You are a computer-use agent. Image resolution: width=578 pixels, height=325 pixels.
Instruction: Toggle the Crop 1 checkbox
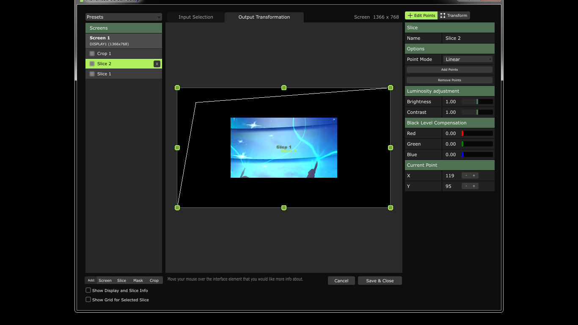click(x=92, y=54)
